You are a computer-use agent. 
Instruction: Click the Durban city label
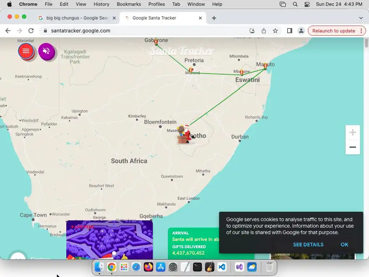[240, 137]
